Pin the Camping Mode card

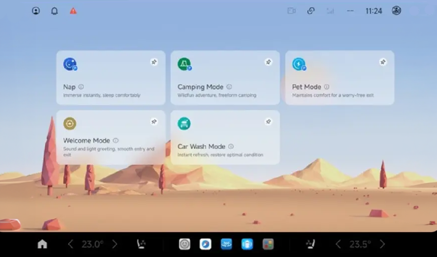pos(268,62)
